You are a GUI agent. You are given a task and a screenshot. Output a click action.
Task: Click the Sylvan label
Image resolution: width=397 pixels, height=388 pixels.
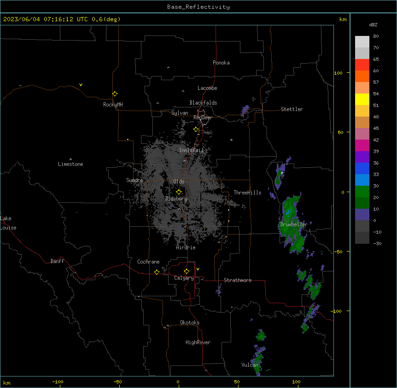tap(180, 113)
